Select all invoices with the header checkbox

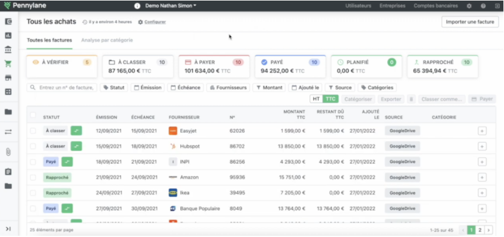point(33,115)
